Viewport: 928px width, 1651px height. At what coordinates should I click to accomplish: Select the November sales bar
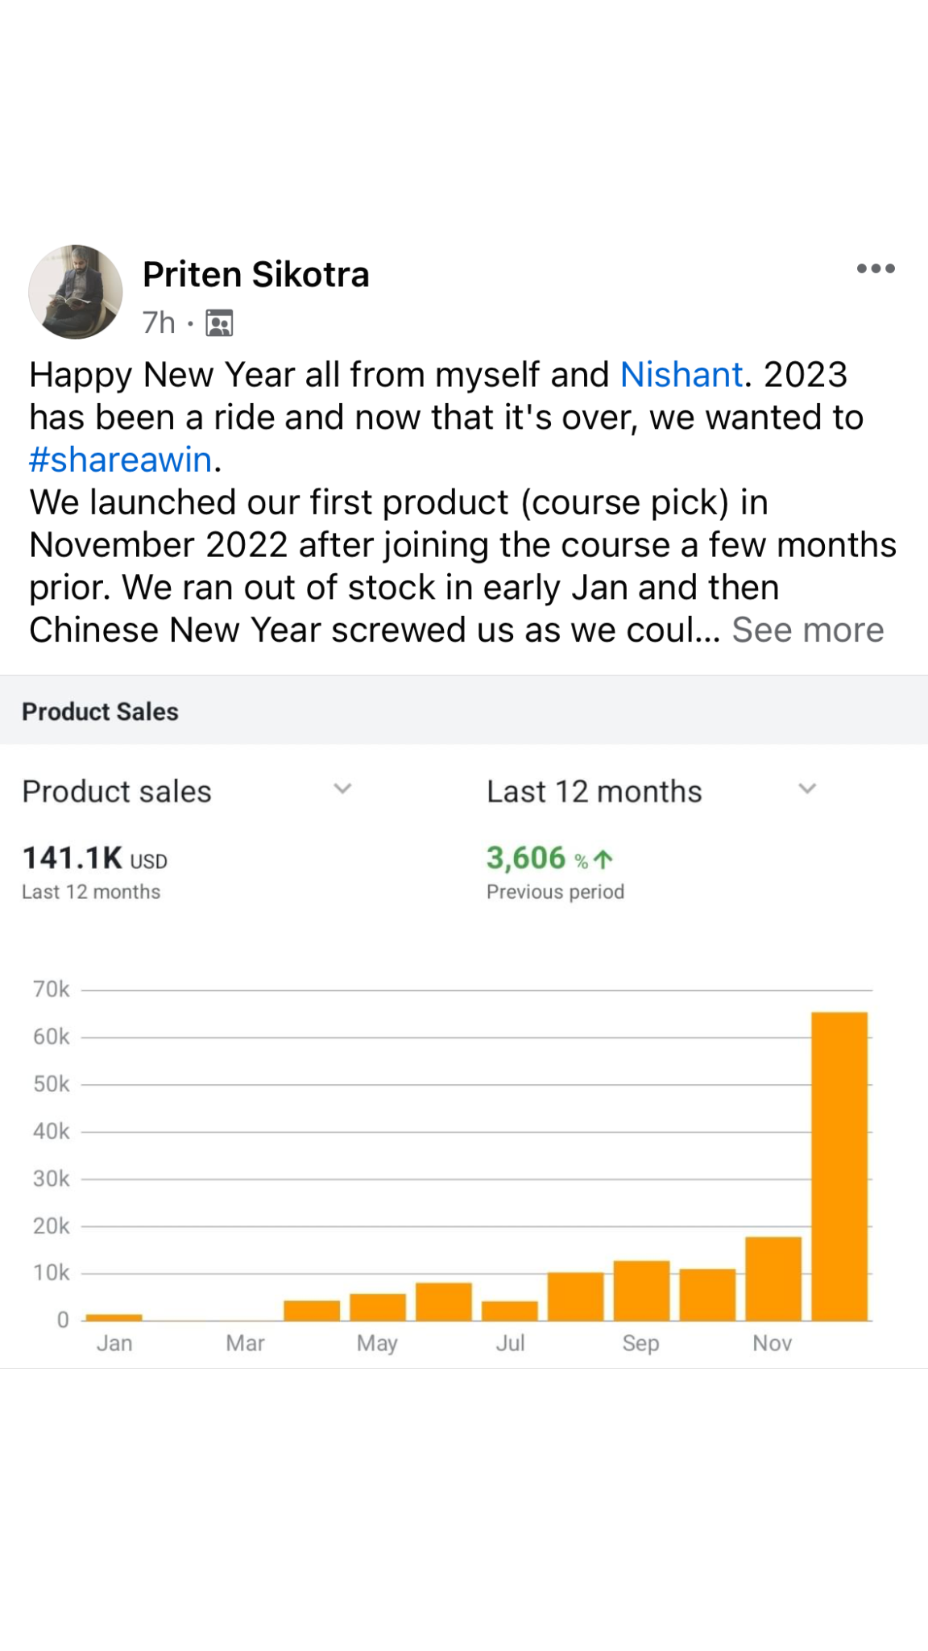(x=773, y=1279)
